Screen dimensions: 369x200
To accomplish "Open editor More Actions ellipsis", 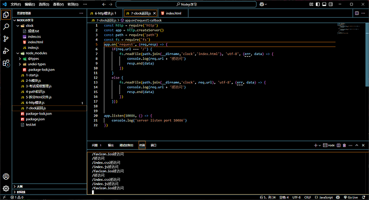I will tap(364, 13).
